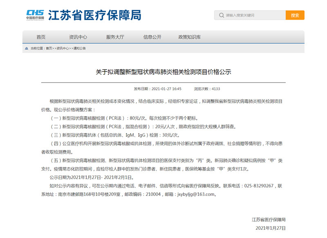This screenshot has width=327, height=238.
Task: Click the magnifier icon in search box
Action: [x=221, y=15]
